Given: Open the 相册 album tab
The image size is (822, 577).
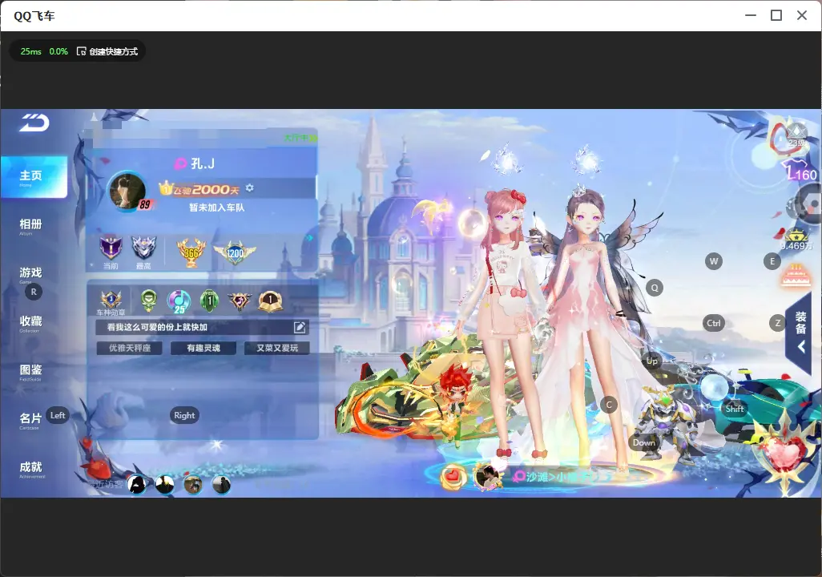Looking at the screenshot, I should [30, 226].
